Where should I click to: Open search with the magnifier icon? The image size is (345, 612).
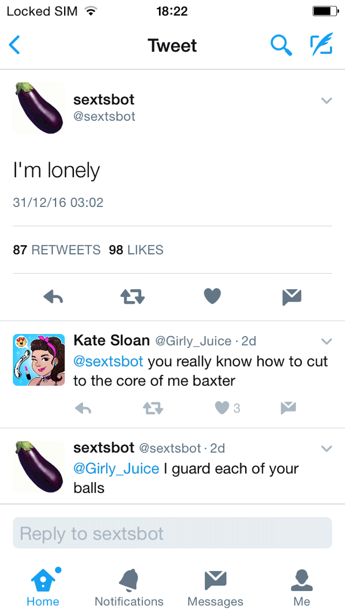click(x=281, y=45)
